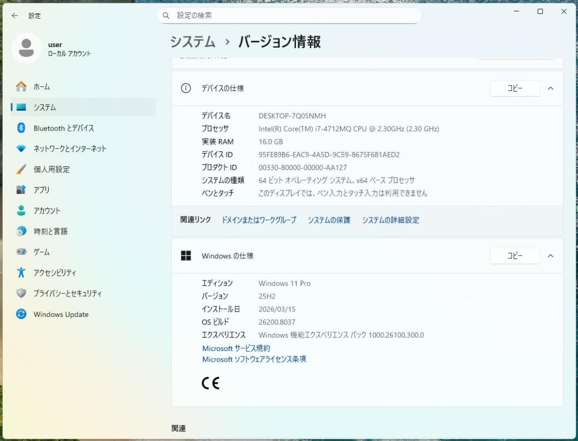Open ゲーム settings in sidebar
The width and height of the screenshot is (578, 441).
83,252
